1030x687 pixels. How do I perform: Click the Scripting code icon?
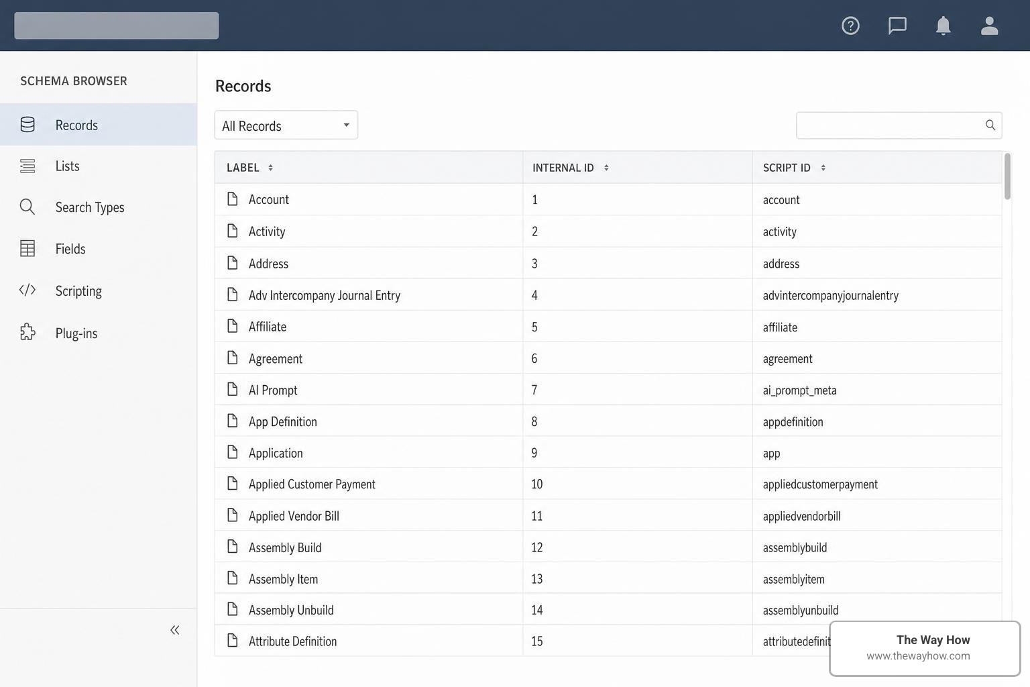click(x=27, y=290)
